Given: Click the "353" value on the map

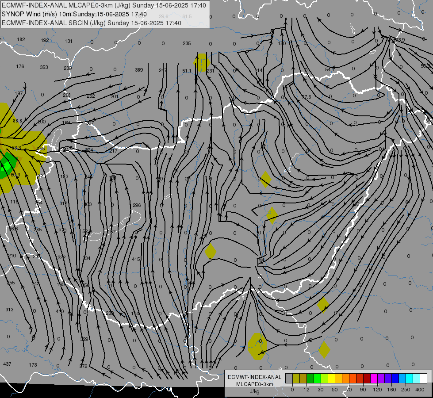Looking at the screenshot, I should coord(44,67).
